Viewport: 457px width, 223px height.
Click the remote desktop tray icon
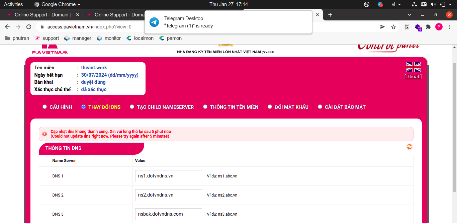tap(367, 4)
